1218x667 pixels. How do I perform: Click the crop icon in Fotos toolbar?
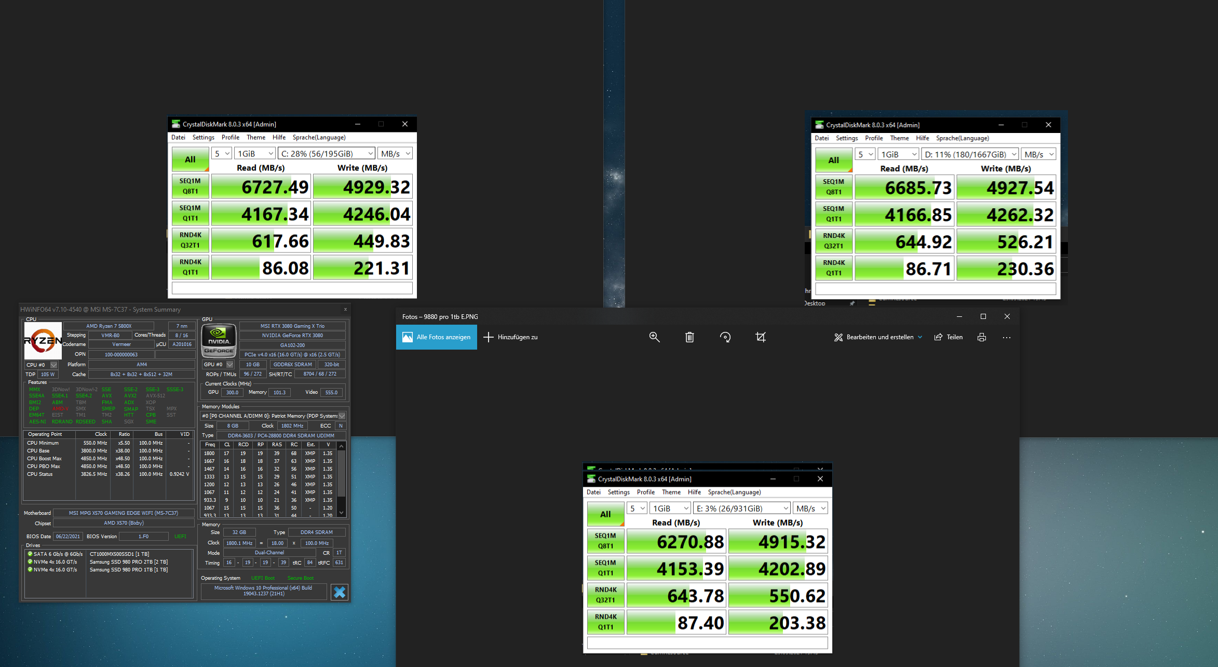(x=761, y=337)
